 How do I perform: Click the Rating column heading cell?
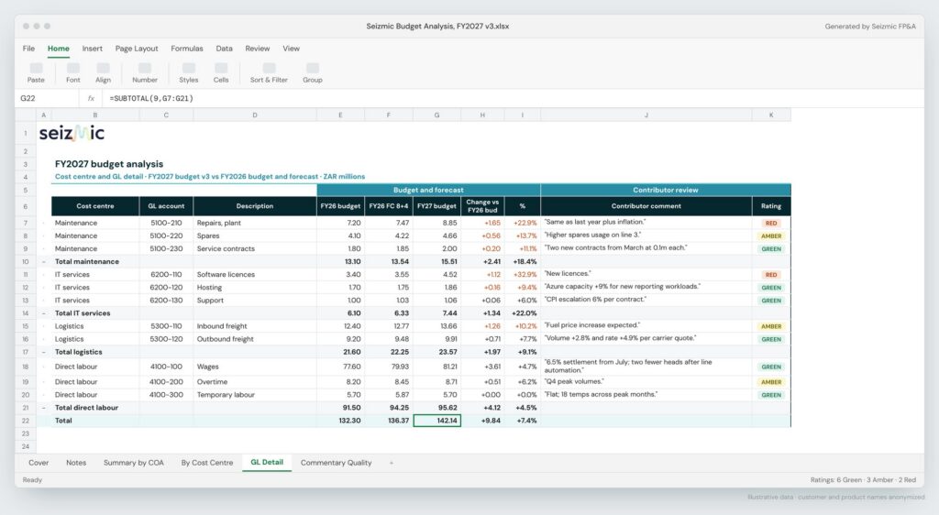point(770,206)
